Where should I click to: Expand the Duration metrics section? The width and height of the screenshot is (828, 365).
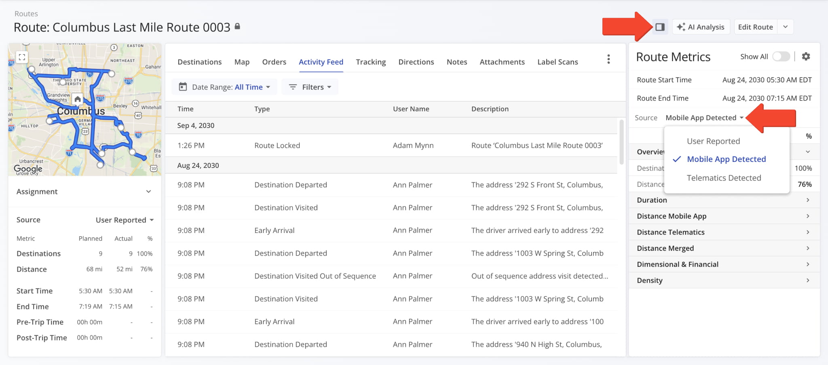click(x=724, y=200)
